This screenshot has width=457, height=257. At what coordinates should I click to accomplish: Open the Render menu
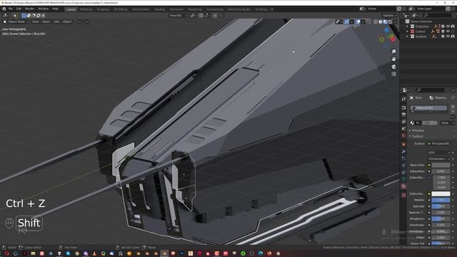point(29,9)
